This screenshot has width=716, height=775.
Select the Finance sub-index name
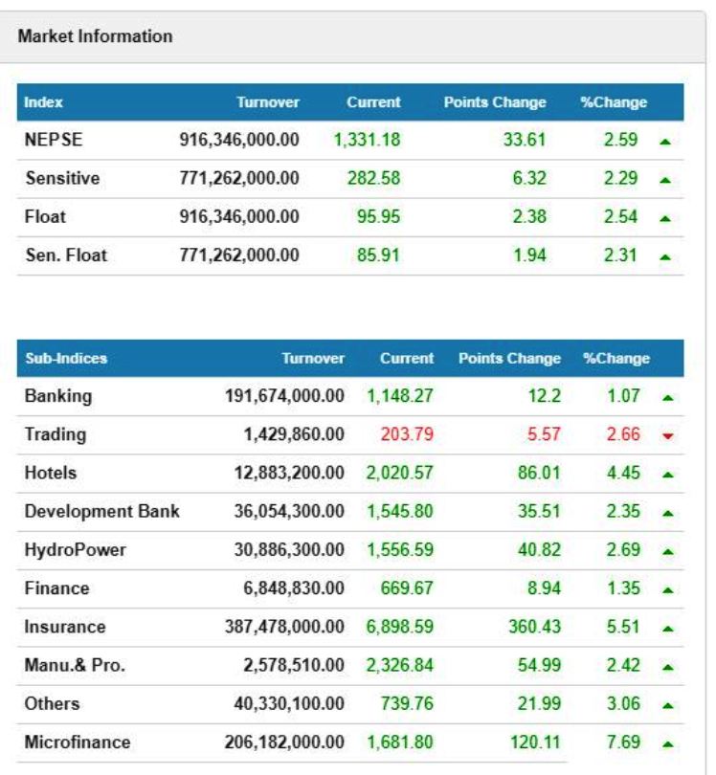coord(56,588)
